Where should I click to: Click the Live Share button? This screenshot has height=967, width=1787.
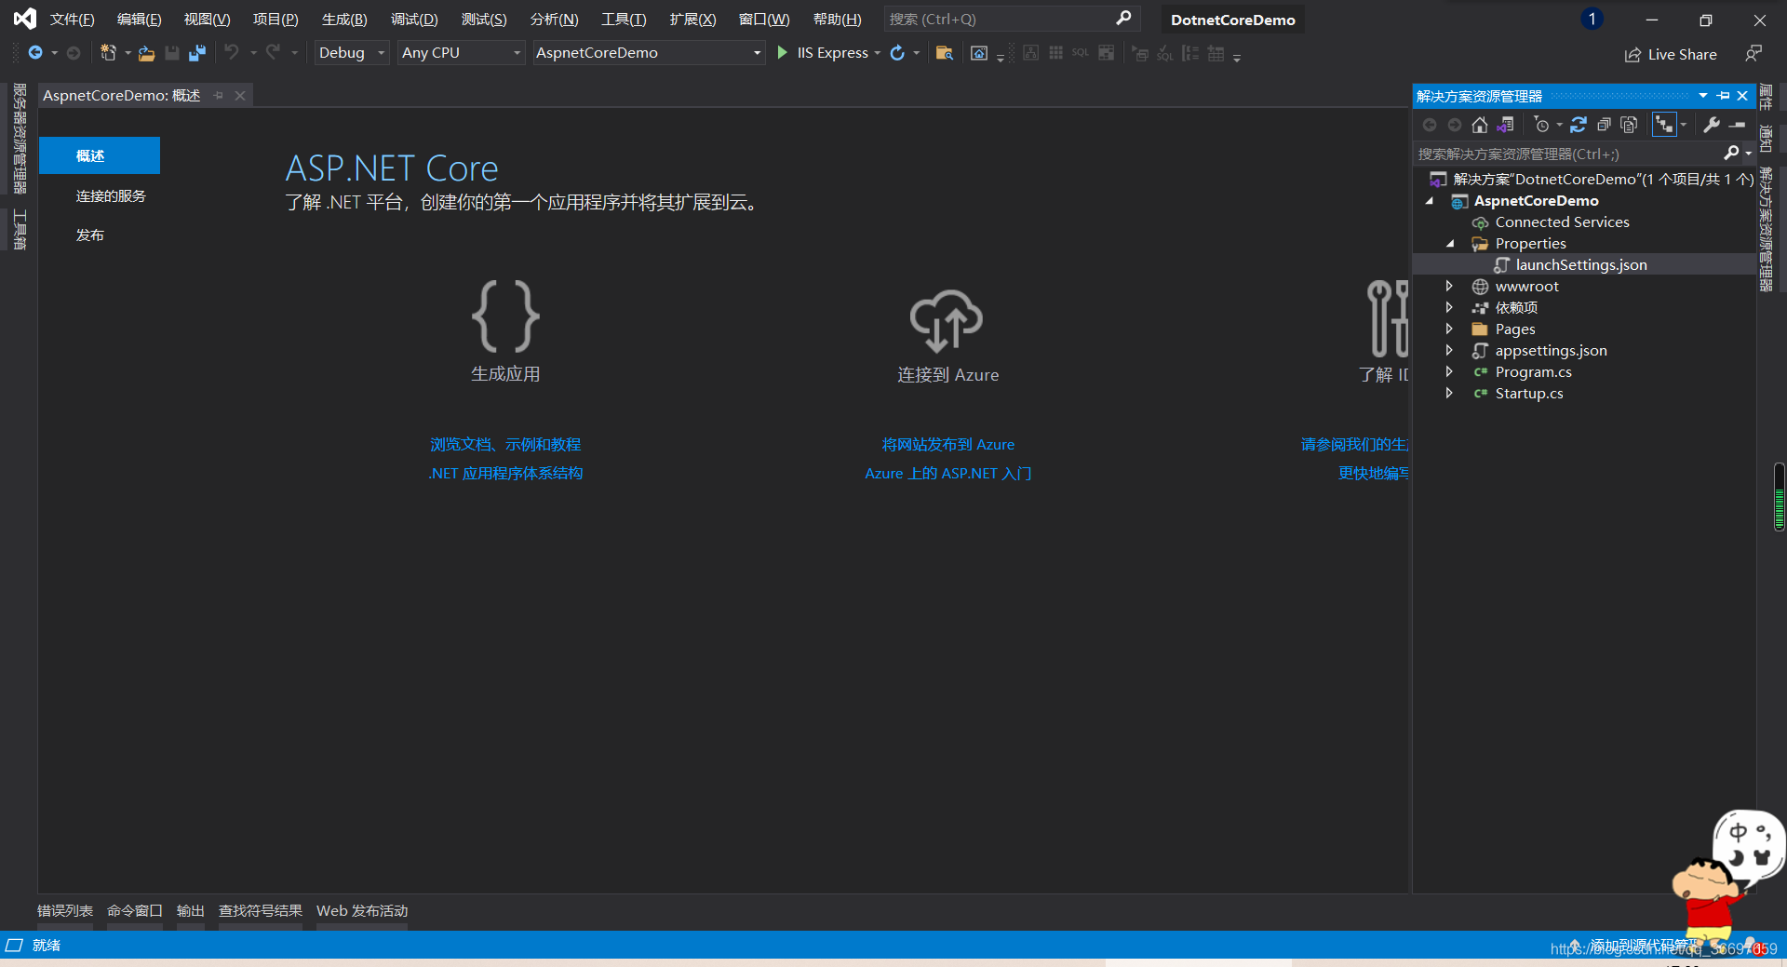pyautogui.click(x=1671, y=55)
